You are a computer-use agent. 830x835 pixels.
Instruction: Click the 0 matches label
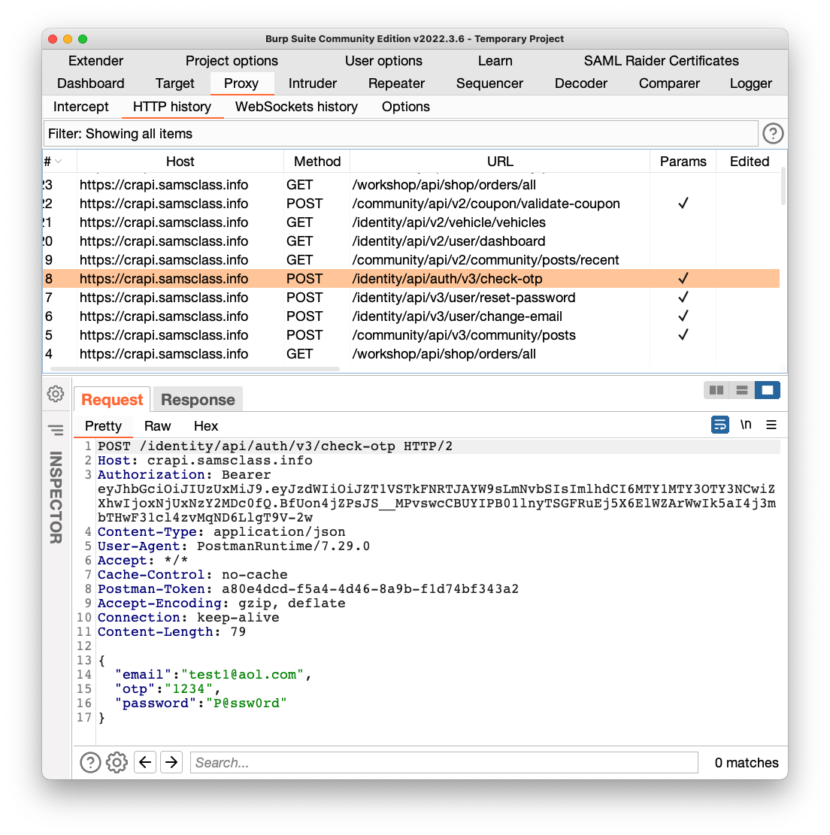tap(747, 763)
